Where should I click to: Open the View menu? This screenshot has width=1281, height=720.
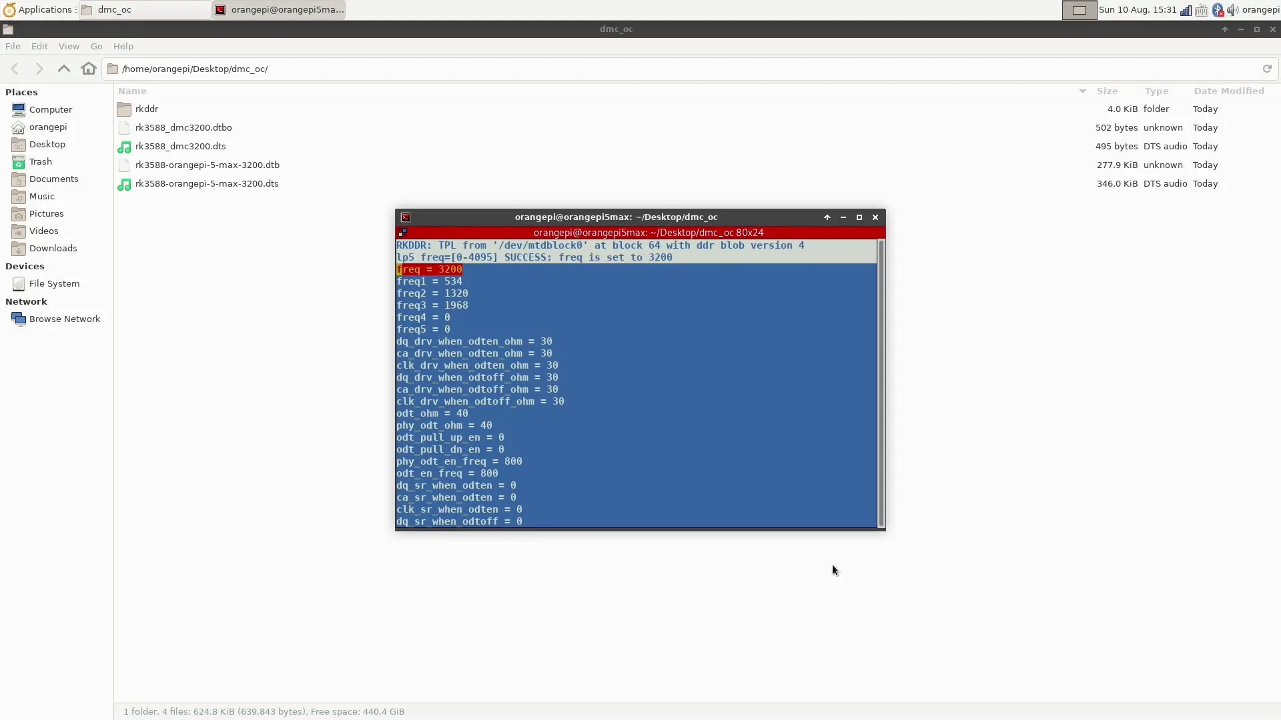69,46
